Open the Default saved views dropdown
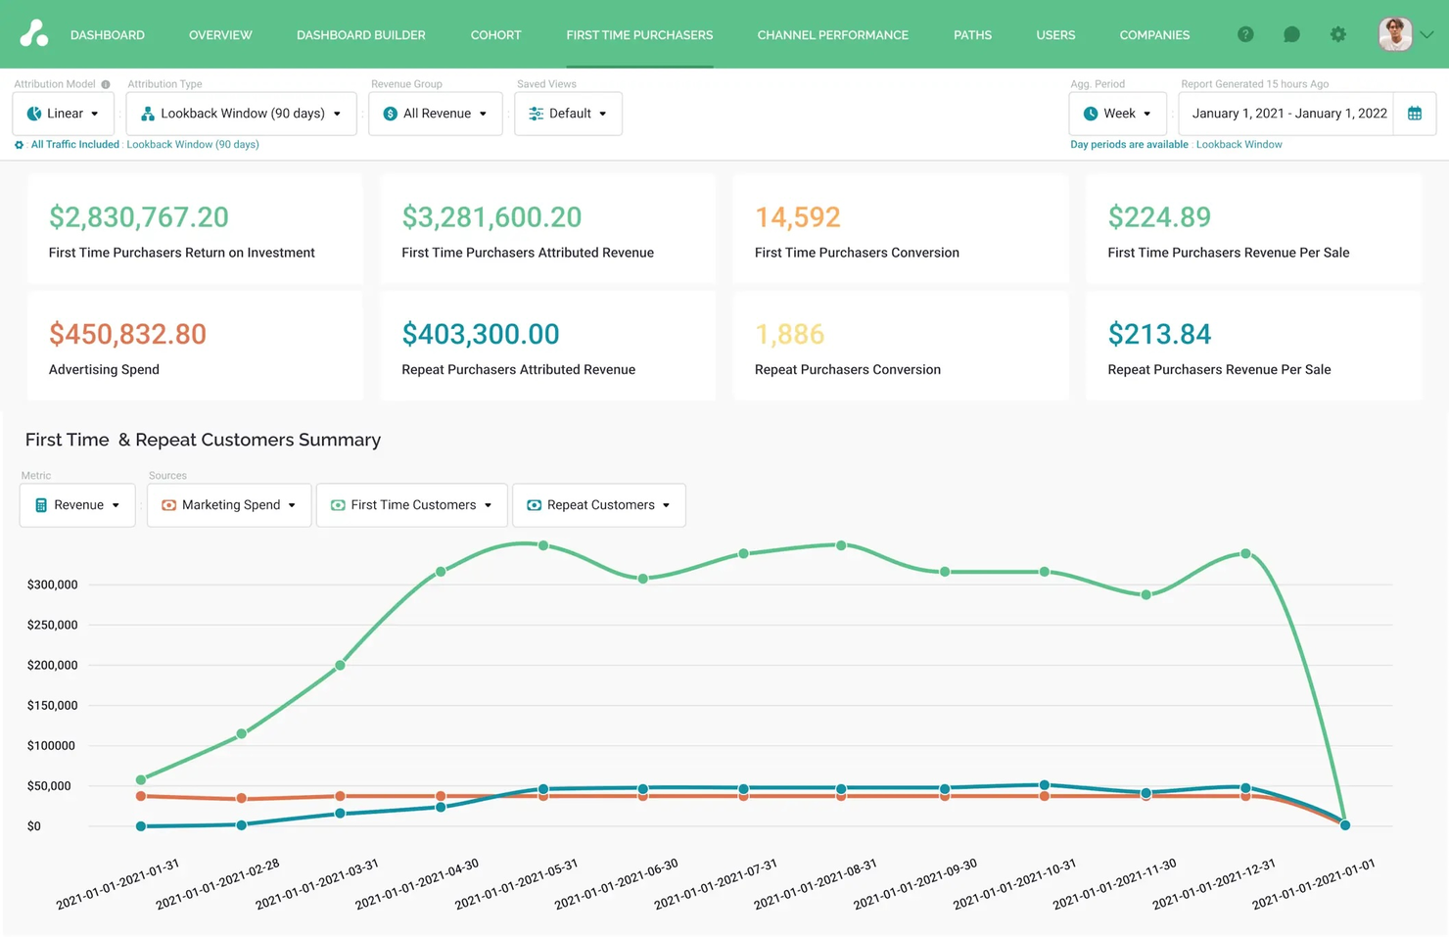 [568, 113]
